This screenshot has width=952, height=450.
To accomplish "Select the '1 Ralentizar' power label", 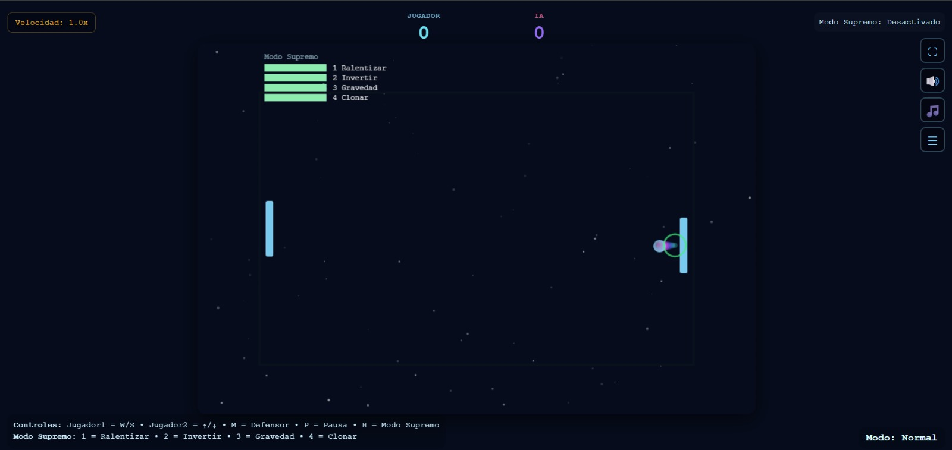I will (359, 68).
